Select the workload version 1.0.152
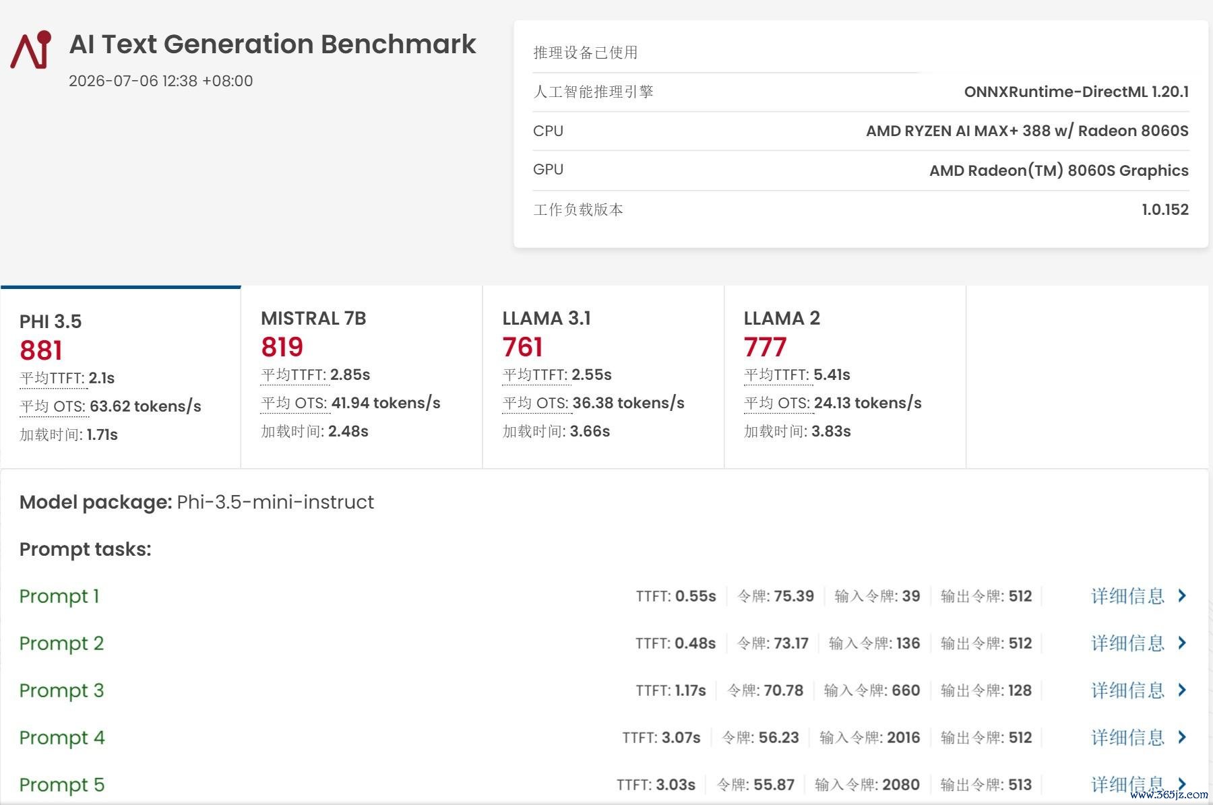This screenshot has width=1213, height=805. tap(1165, 210)
